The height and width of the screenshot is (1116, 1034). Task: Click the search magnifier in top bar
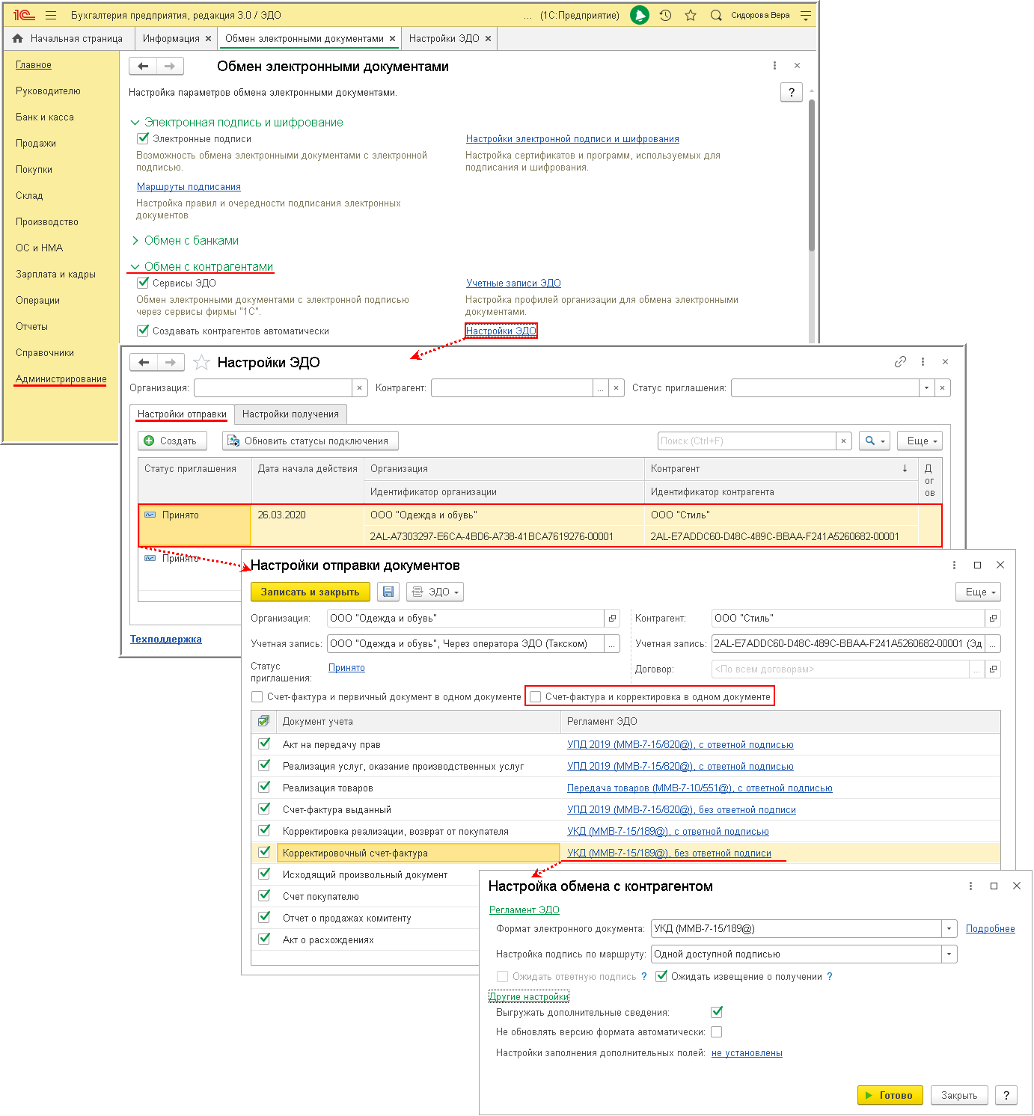[716, 15]
